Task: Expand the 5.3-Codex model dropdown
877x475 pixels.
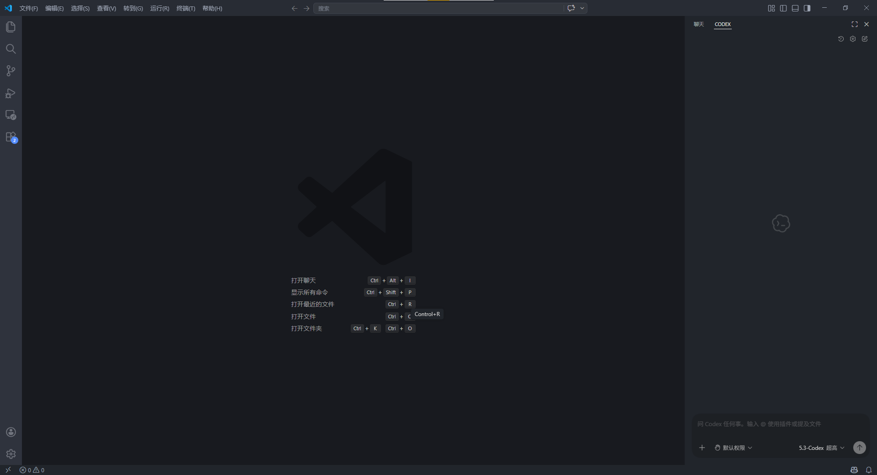Action: (821, 448)
